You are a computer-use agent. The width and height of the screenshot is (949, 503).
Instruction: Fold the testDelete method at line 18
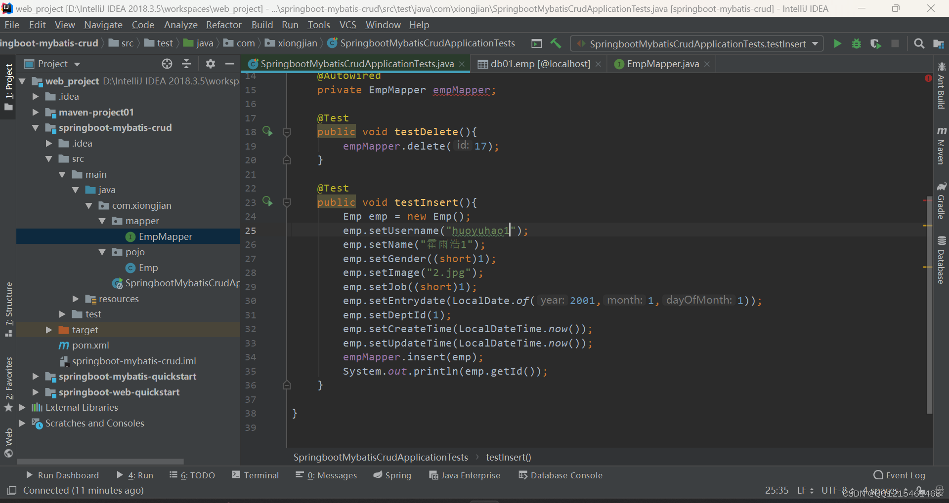coord(287,132)
